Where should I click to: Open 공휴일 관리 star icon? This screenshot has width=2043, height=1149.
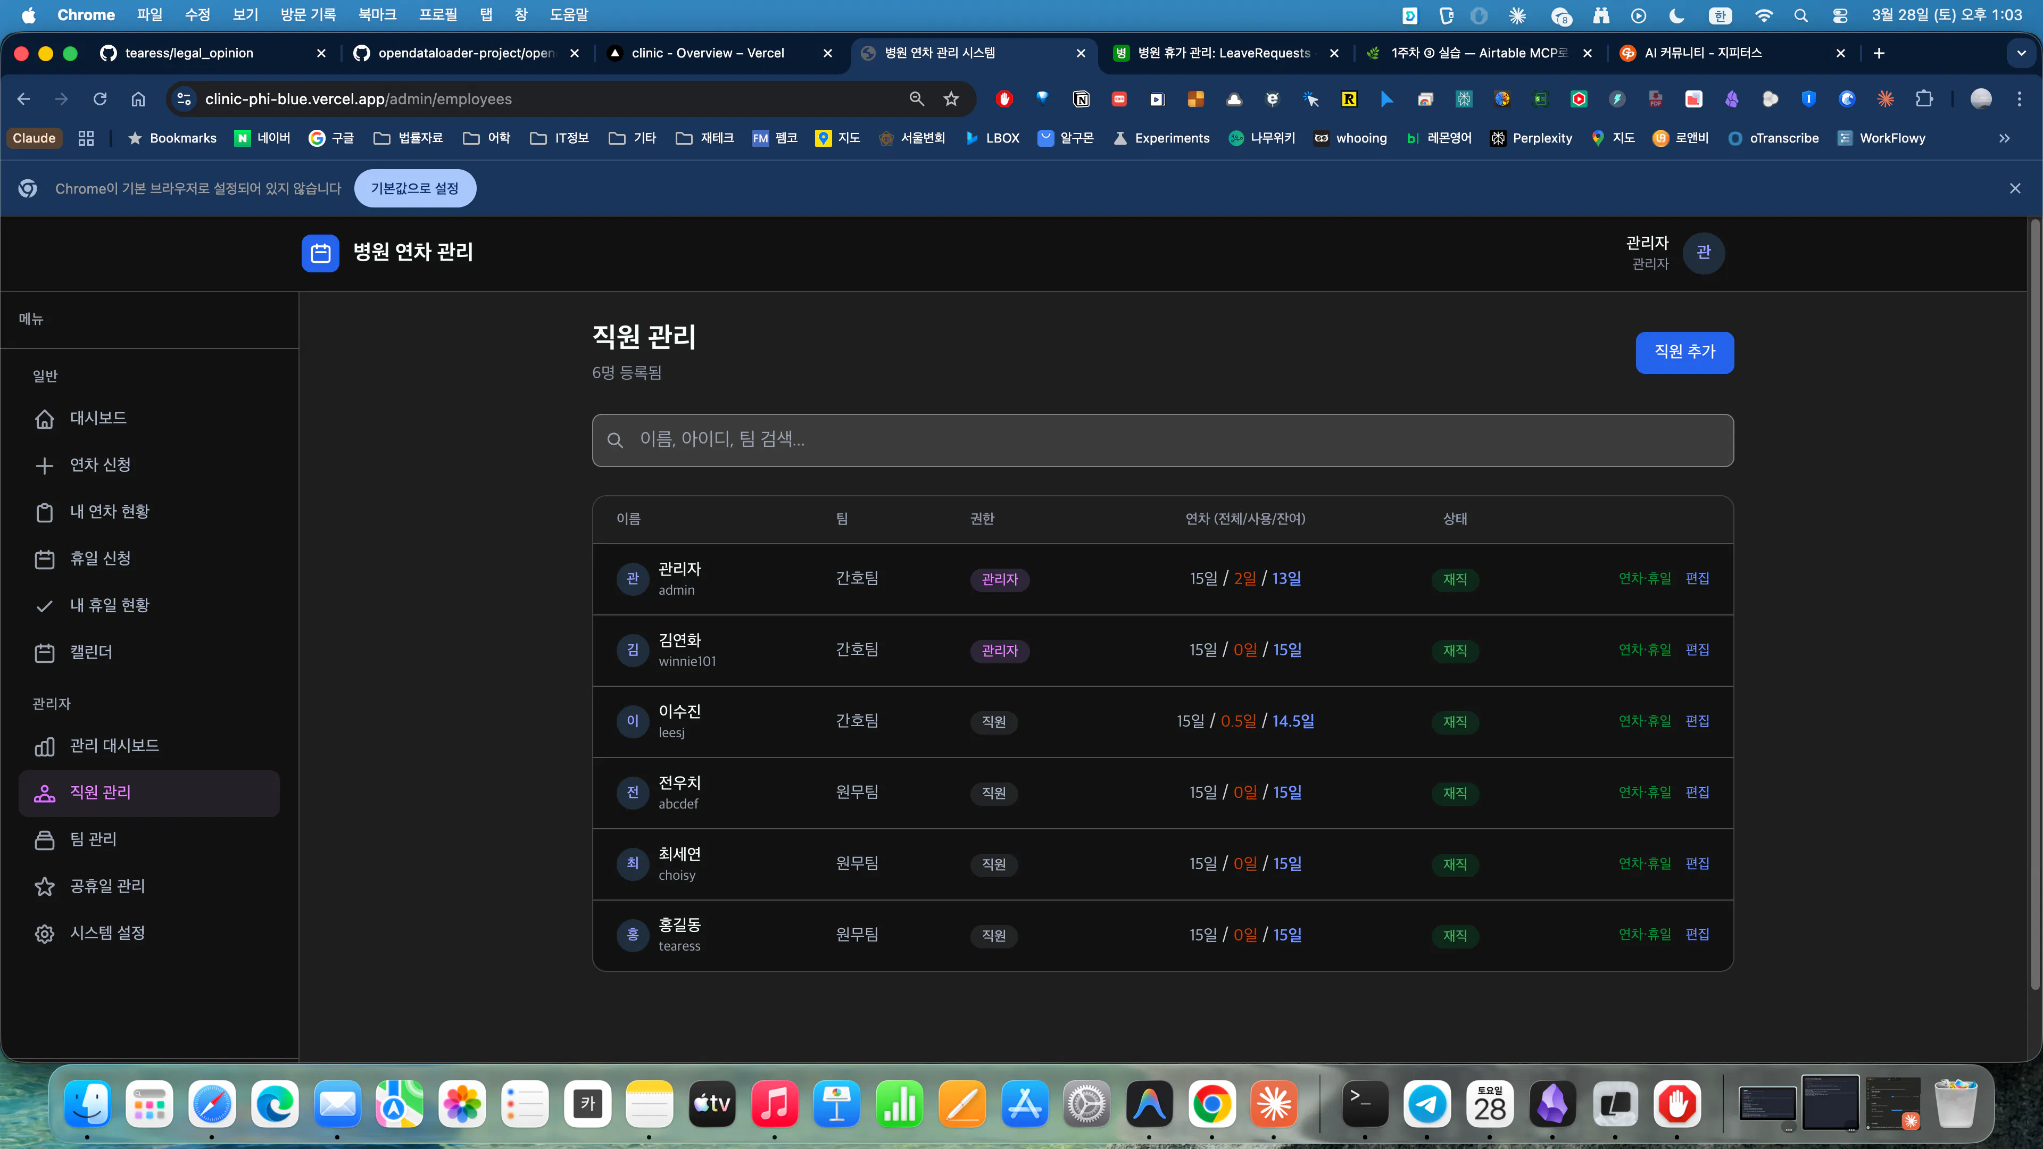[x=44, y=887]
